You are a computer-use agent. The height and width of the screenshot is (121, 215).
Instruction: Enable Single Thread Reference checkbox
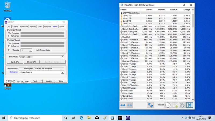click(9, 36)
